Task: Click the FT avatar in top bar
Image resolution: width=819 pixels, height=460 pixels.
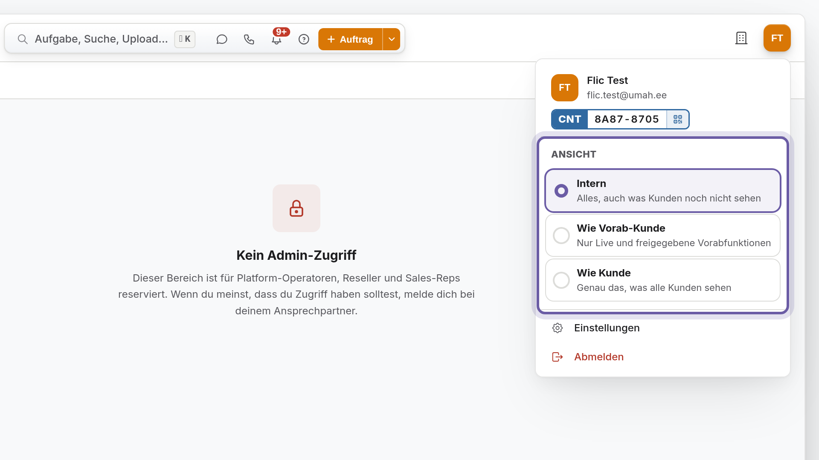Action: click(777, 38)
